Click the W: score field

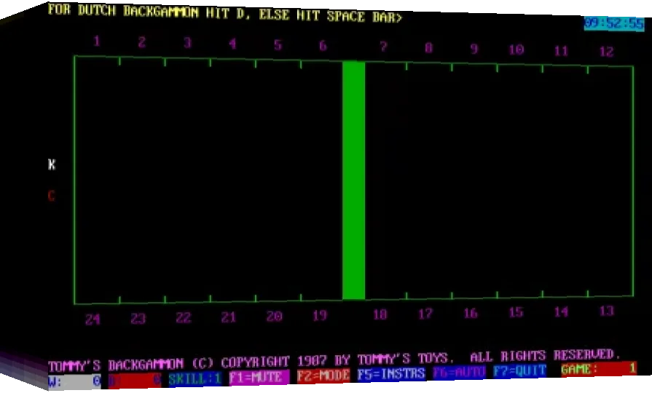[x=74, y=381]
